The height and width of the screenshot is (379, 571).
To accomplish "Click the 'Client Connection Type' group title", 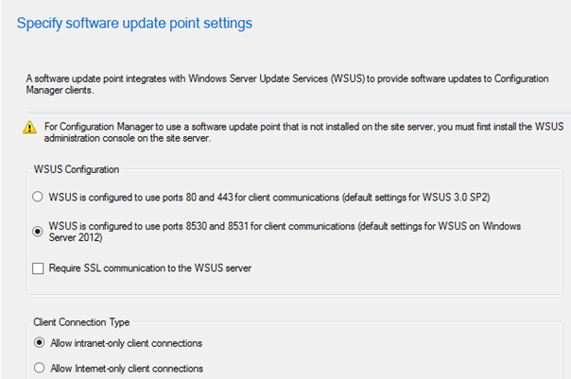I will click(x=81, y=322).
